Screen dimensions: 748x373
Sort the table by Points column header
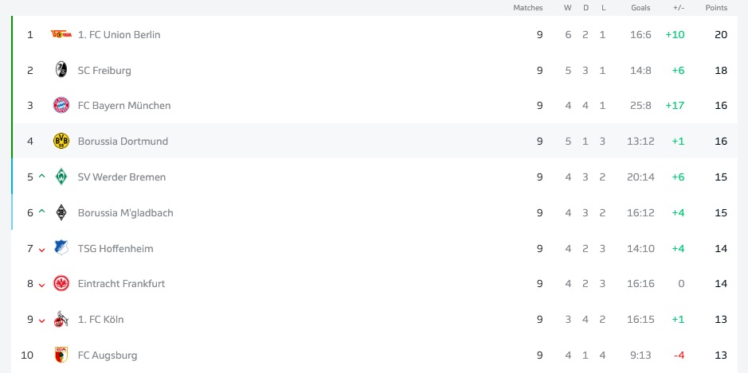pyautogui.click(x=716, y=8)
